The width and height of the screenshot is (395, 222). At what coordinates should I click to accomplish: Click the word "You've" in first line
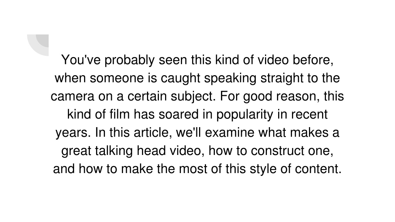(81, 60)
